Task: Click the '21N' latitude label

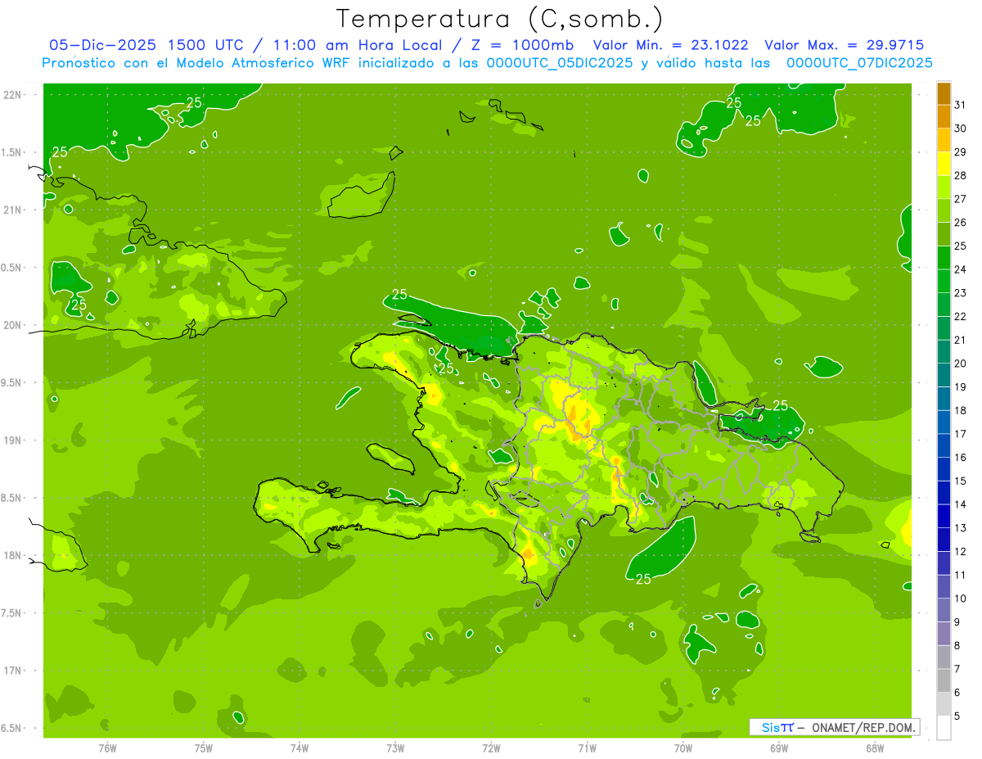Action: pyautogui.click(x=14, y=210)
